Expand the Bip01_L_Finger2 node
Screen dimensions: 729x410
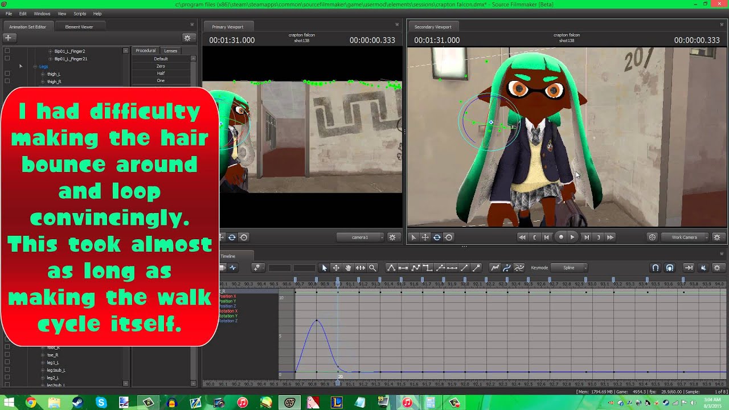[x=50, y=51]
